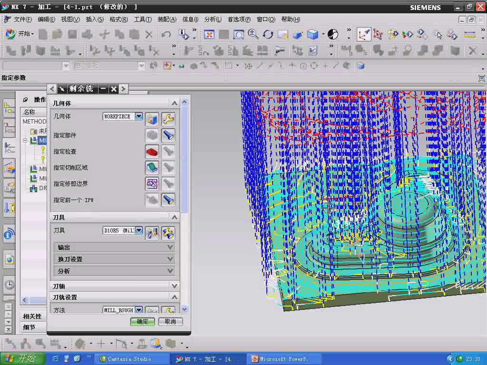Viewport: 487px width, 365px height.
Task: Expand the 分析 subsection
Action: tap(170, 270)
